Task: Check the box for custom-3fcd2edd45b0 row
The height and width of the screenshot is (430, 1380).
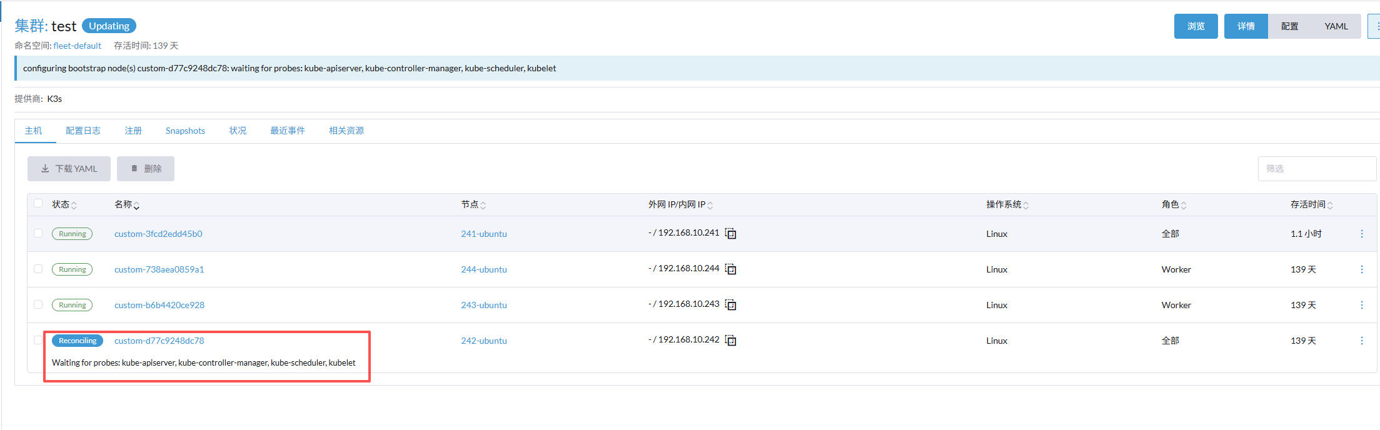Action: click(38, 233)
